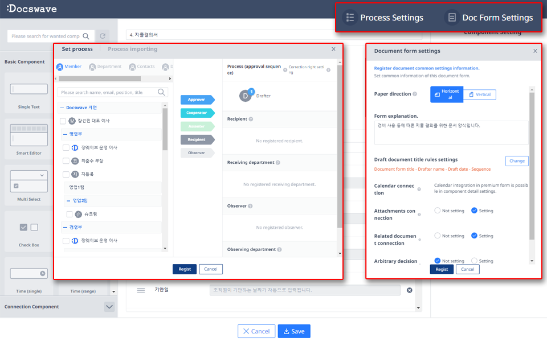Click the Change button for title rules
The image size is (547, 342).
pyautogui.click(x=517, y=160)
